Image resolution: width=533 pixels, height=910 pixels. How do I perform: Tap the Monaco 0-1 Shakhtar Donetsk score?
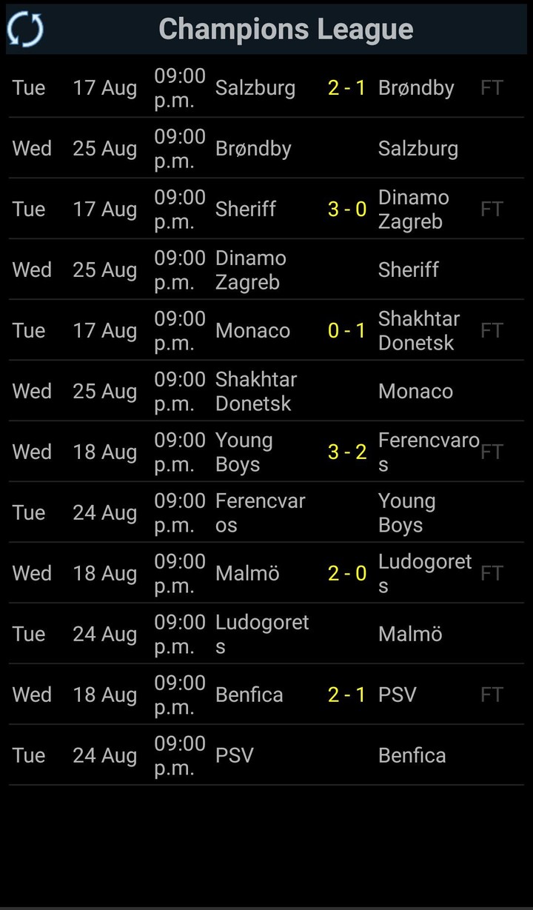point(346,331)
